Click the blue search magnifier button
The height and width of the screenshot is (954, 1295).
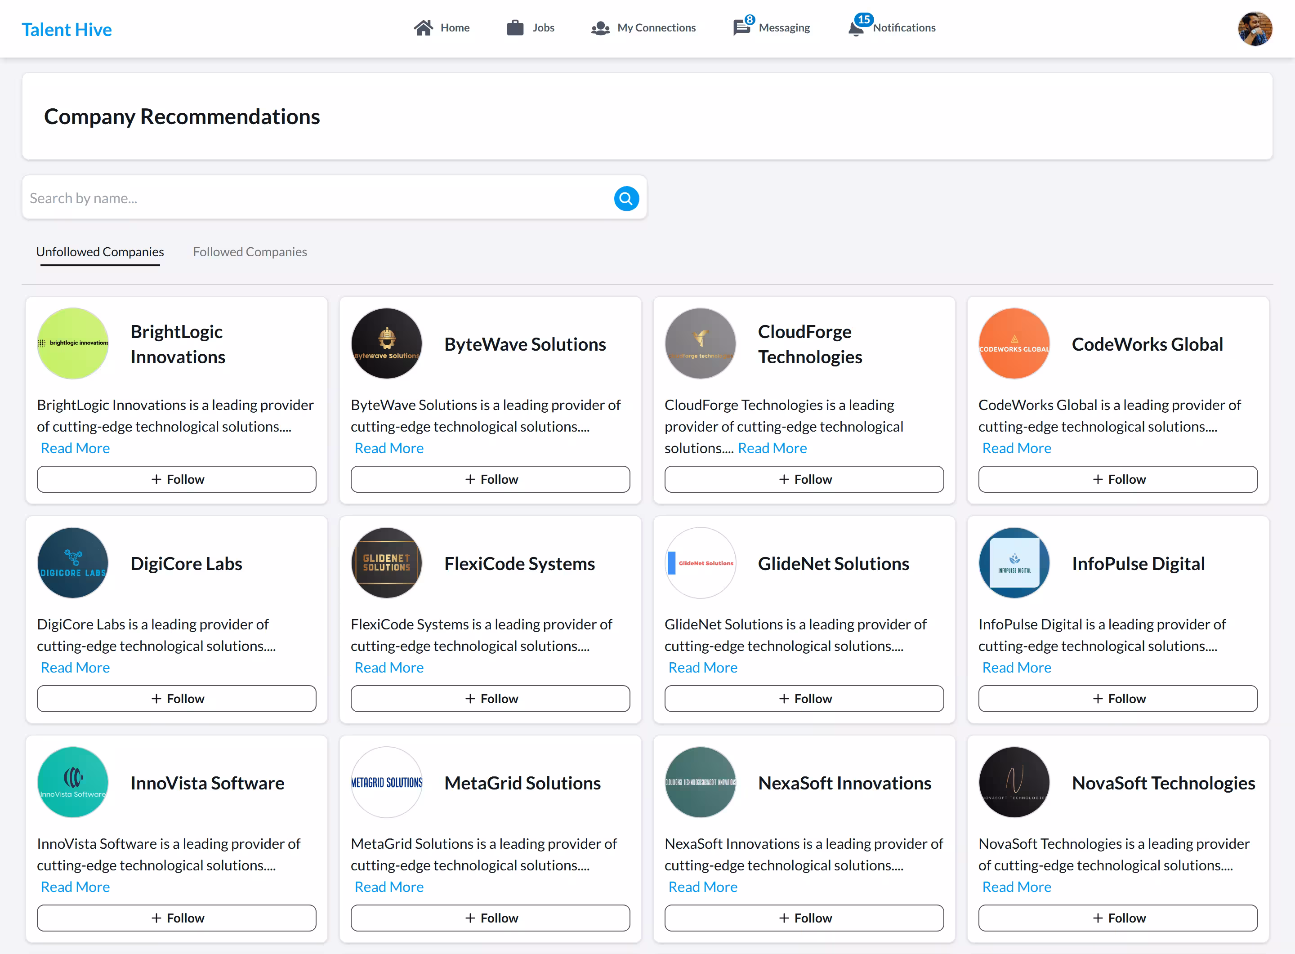[626, 199]
